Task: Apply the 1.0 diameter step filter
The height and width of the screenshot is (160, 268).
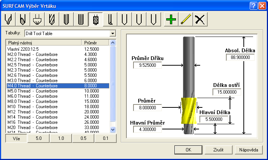Action: point(61,138)
